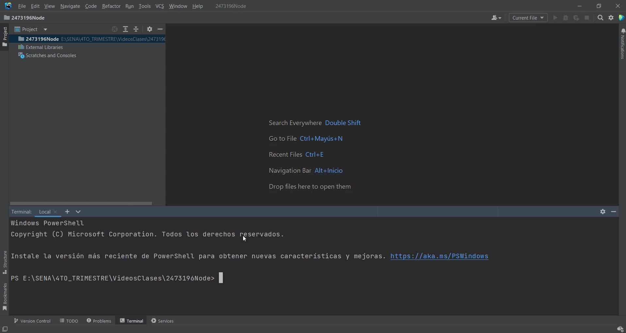Run the current file with the play icon
Image resolution: width=626 pixels, height=333 pixels.
click(555, 18)
